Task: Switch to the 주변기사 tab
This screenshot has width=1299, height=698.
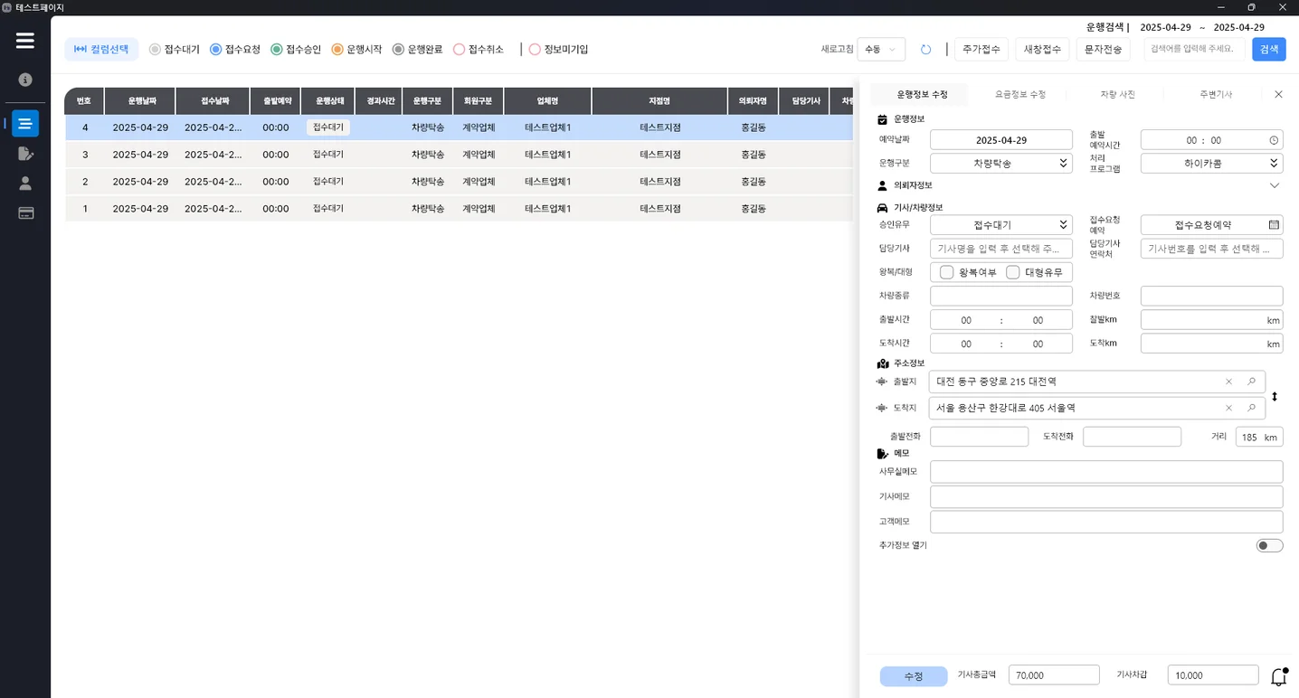Action: click(x=1216, y=94)
